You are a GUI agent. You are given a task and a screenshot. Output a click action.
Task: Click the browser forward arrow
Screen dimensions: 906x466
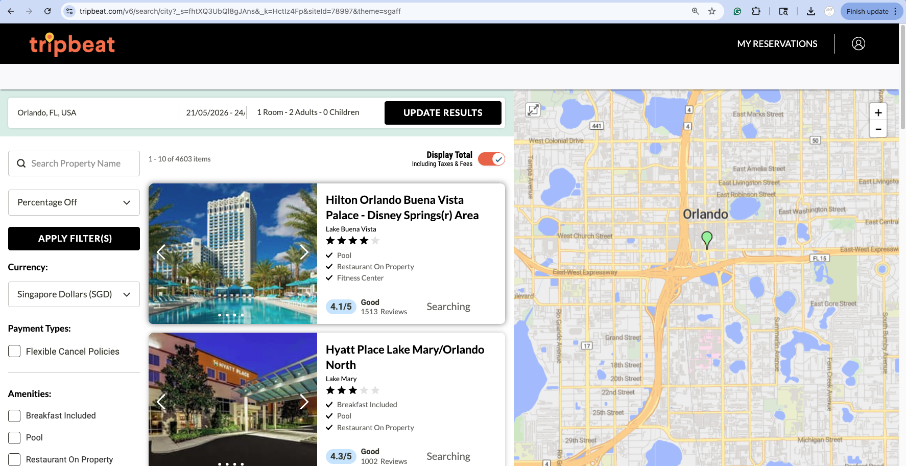click(x=29, y=11)
